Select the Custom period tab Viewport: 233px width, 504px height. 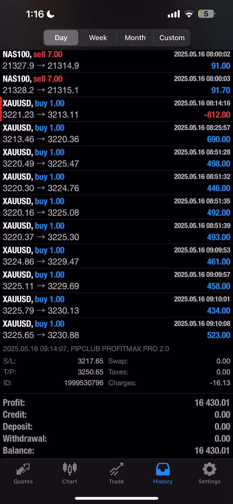pyautogui.click(x=172, y=38)
